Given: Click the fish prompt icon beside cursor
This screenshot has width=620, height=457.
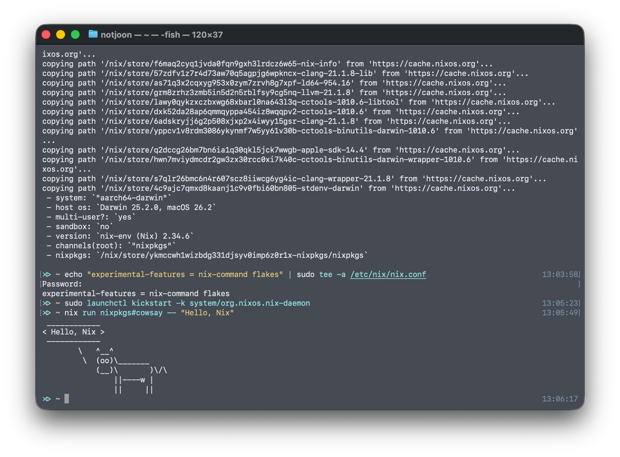Looking at the screenshot, I should point(47,399).
